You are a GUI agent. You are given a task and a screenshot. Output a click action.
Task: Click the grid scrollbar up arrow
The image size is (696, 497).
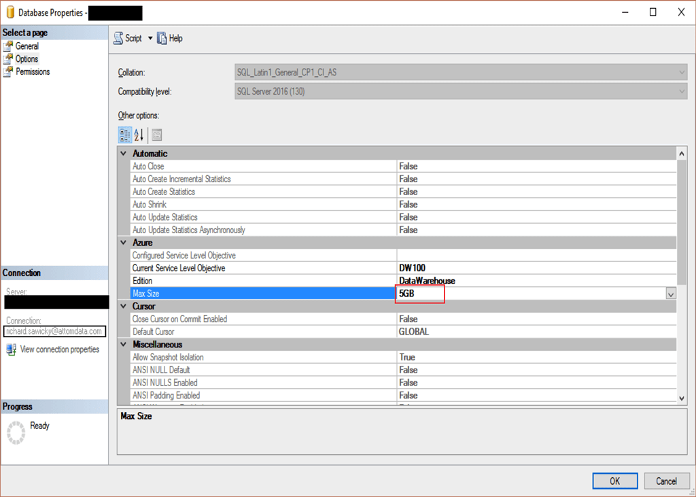tap(682, 154)
